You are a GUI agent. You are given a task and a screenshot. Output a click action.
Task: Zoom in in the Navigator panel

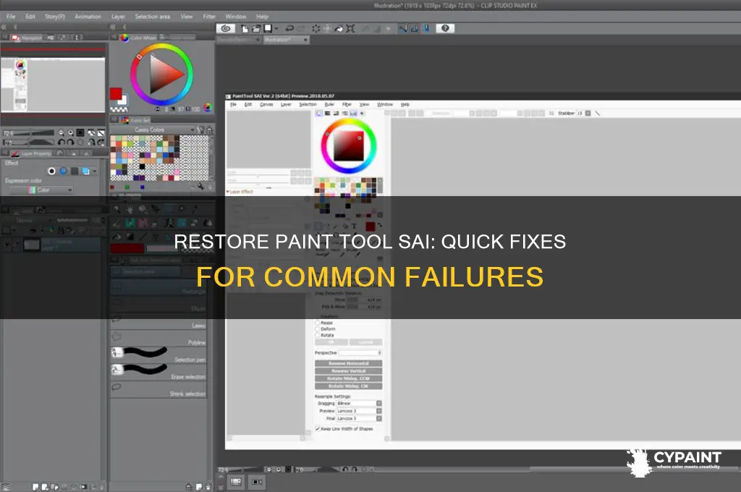pos(71,133)
